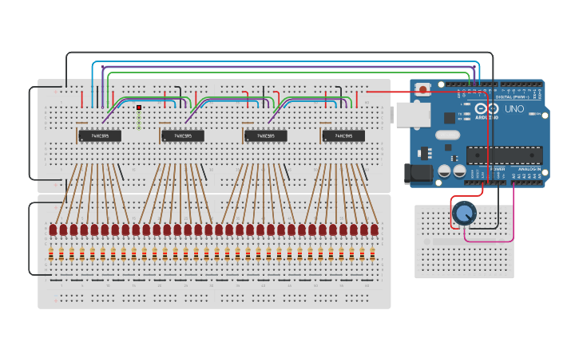Screen dimensions: 579x361
Task: Select the long green wire across the top
Action: coord(288,73)
